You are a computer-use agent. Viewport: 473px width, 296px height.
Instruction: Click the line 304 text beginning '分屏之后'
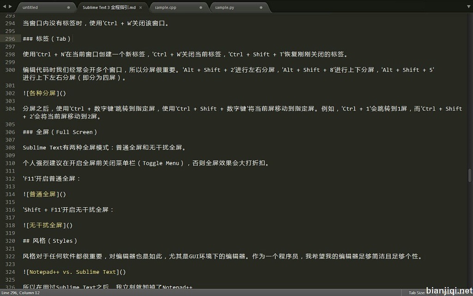(243, 112)
